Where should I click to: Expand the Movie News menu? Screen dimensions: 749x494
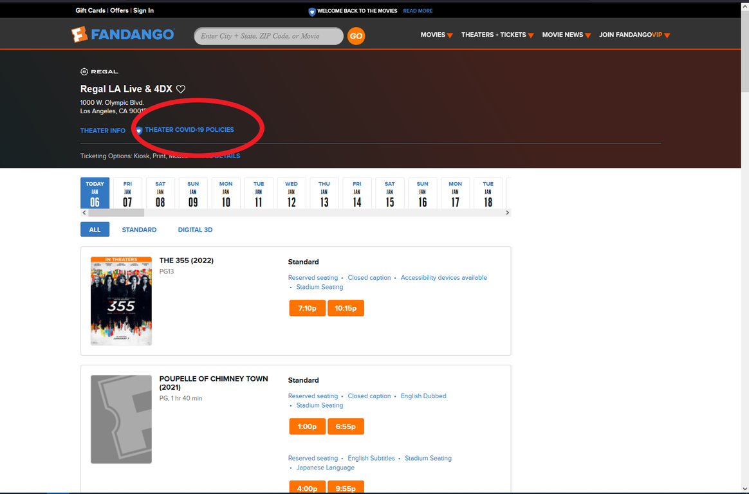[x=566, y=35]
